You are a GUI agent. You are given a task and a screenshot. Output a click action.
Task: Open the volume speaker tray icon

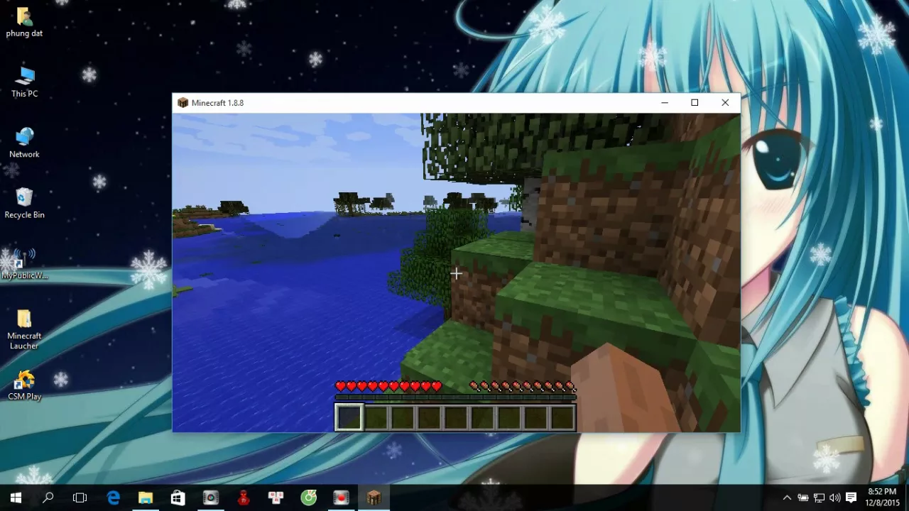coord(834,498)
